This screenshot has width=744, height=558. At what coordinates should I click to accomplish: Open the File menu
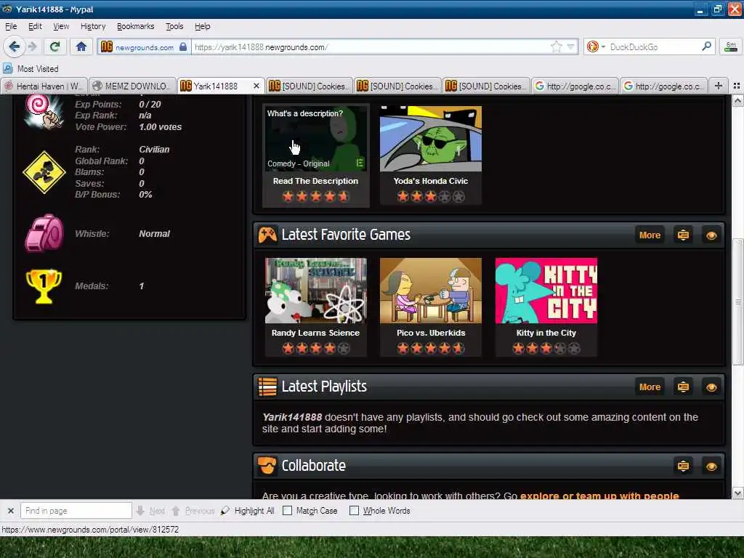tap(11, 27)
